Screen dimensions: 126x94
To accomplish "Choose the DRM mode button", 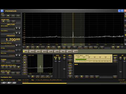I will click(69, 51).
